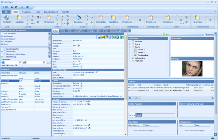Viewport: 218px width, 140px height.
Task: Click the delight application menu button
Action: [6, 12]
